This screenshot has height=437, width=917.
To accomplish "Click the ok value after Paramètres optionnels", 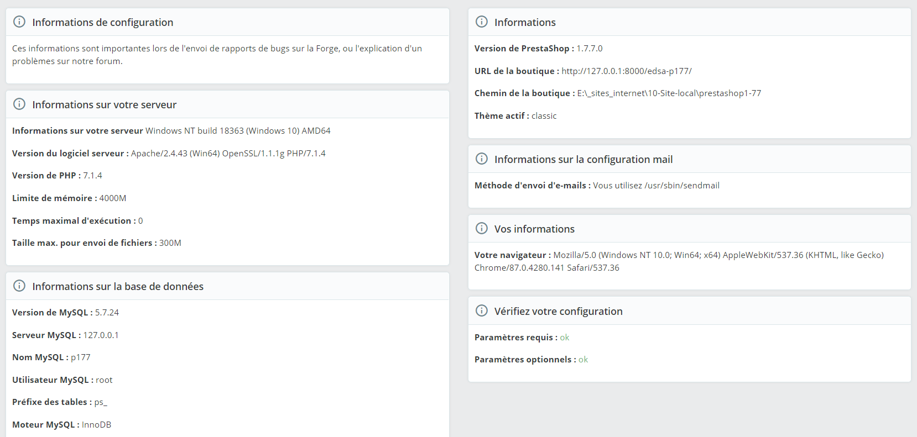I will click(x=583, y=359).
